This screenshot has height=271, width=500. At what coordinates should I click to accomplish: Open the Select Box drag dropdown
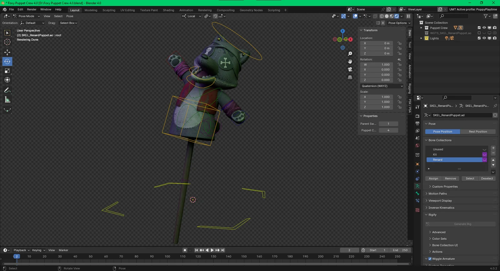click(68, 23)
